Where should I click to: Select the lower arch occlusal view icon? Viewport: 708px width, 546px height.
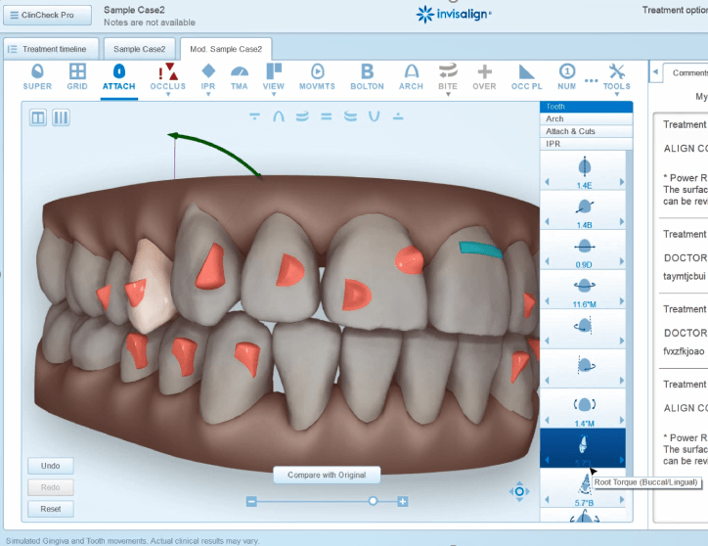398,116
